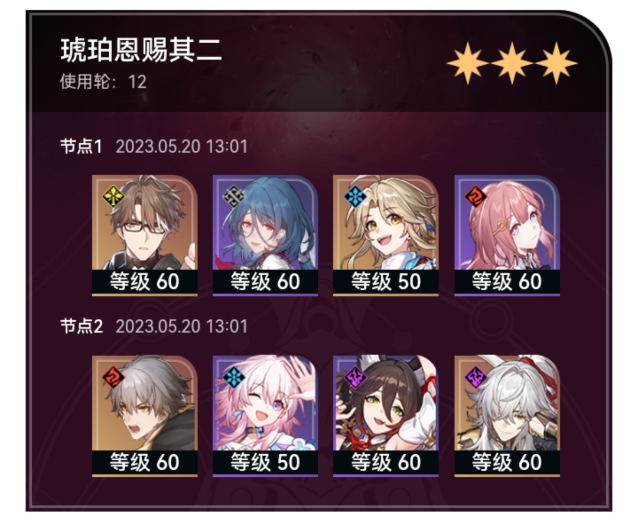Click the Fire element icon on gray-haired Trailblazer
The height and width of the screenshot is (524, 638).
point(113,377)
